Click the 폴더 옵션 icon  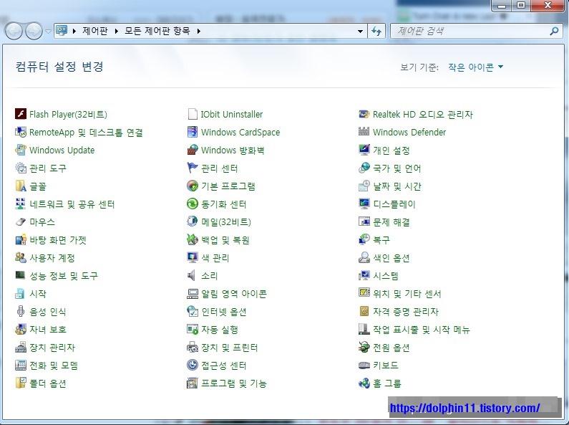[x=21, y=383]
